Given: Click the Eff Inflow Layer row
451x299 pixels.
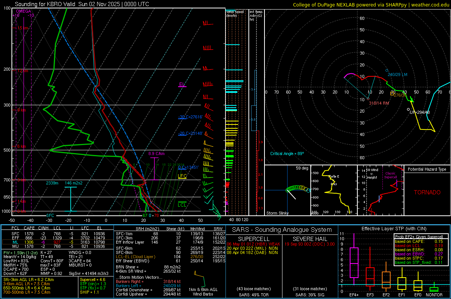Looking at the screenshot, I should [170, 242].
